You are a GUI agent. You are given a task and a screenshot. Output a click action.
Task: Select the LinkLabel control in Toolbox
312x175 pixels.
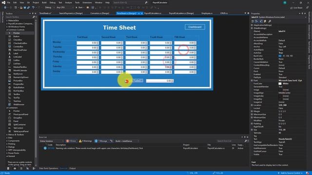(x=18, y=57)
